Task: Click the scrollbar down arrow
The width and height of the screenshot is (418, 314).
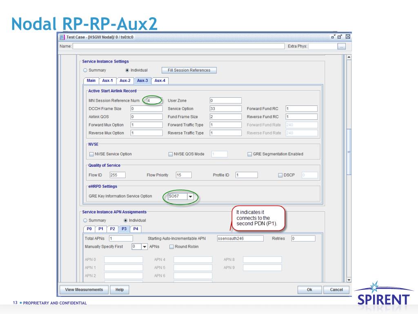Action: 349,280
